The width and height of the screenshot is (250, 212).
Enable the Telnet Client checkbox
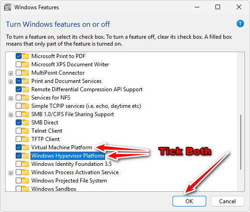coord(18,130)
